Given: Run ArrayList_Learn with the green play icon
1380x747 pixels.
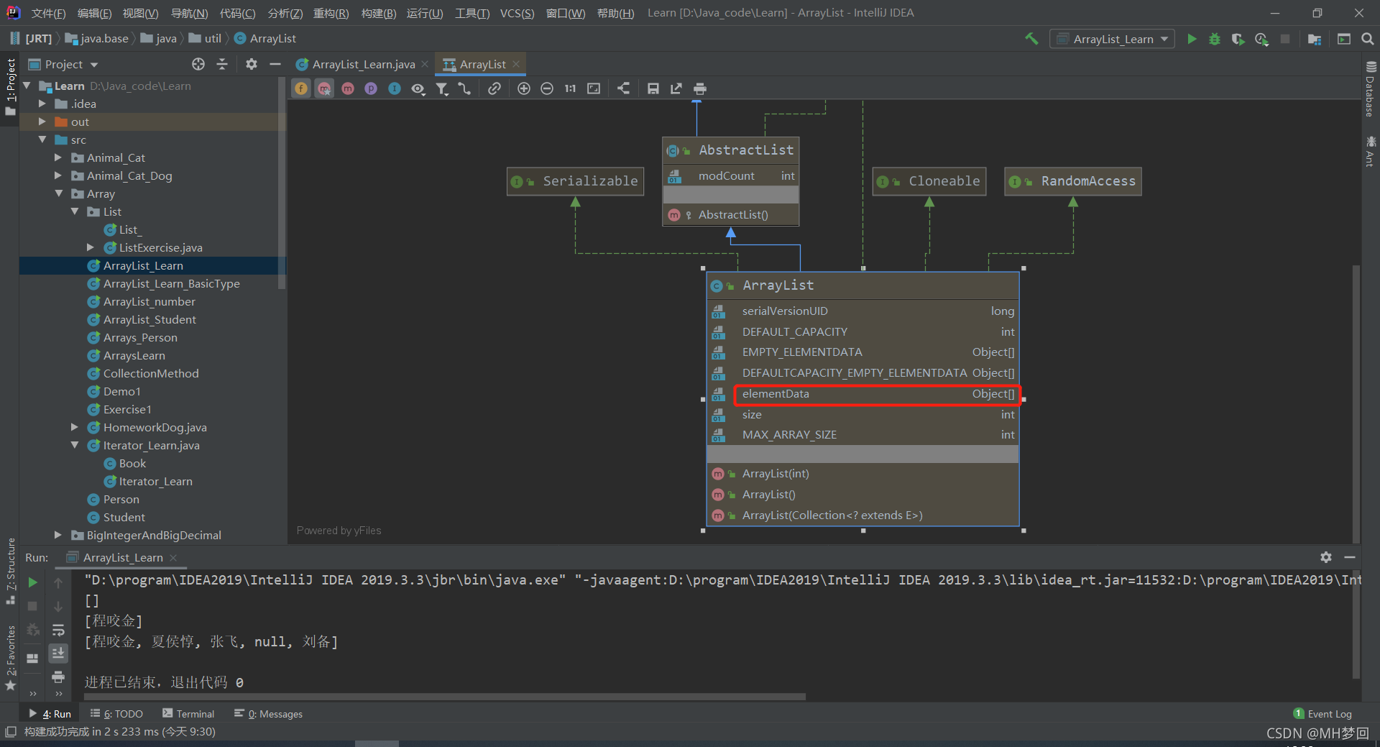Looking at the screenshot, I should pos(1192,39).
